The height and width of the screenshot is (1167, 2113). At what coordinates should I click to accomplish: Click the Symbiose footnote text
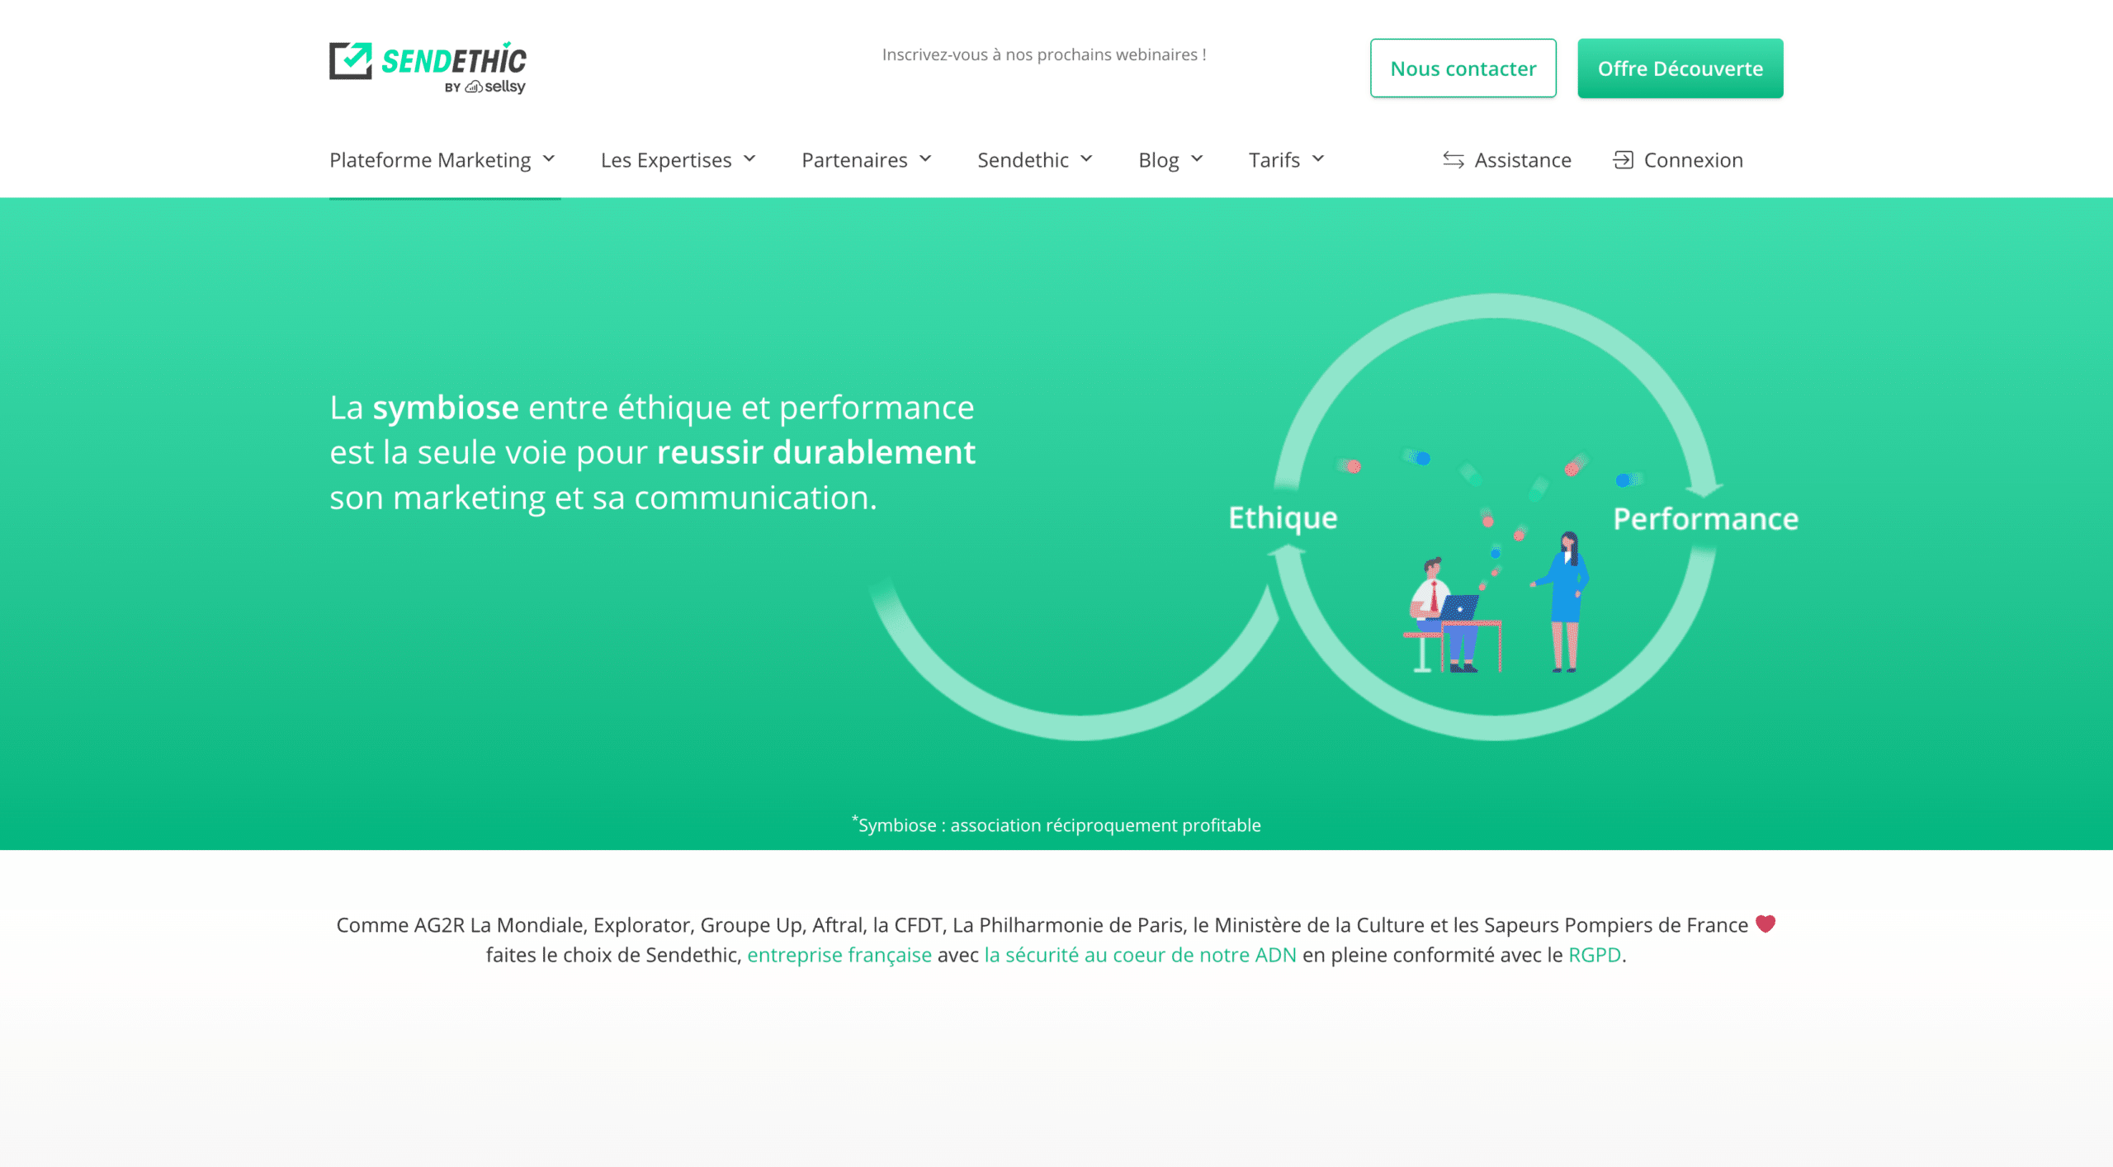[x=1056, y=824]
